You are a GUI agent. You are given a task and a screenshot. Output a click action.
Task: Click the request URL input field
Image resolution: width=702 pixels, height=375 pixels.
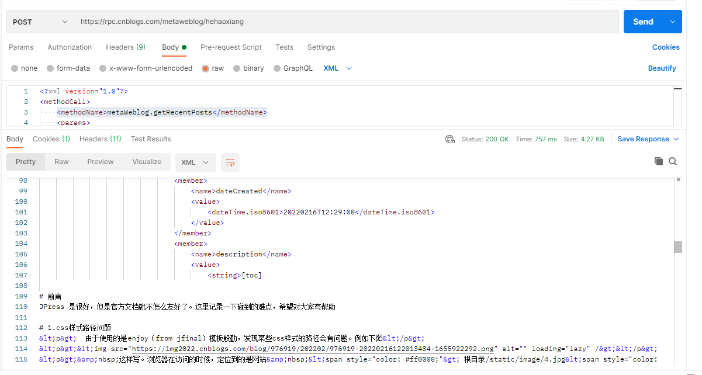click(346, 22)
